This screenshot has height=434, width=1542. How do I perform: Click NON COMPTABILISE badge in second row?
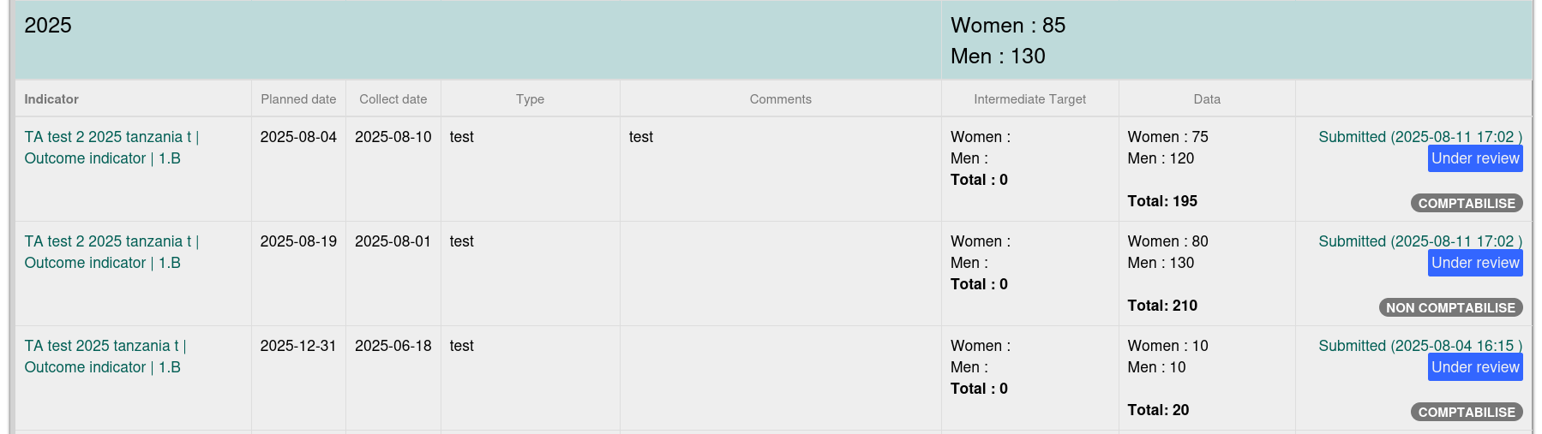tap(1450, 308)
